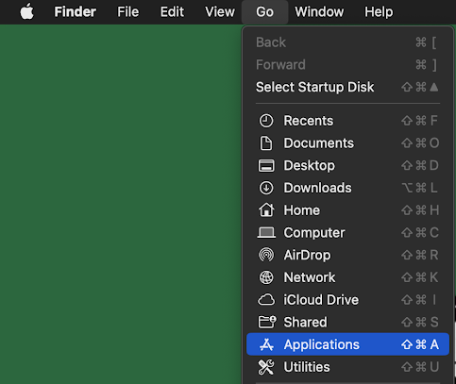Viewport: 456px width, 384px height.
Task: Click the Downloads arrow icon
Action: tap(266, 188)
